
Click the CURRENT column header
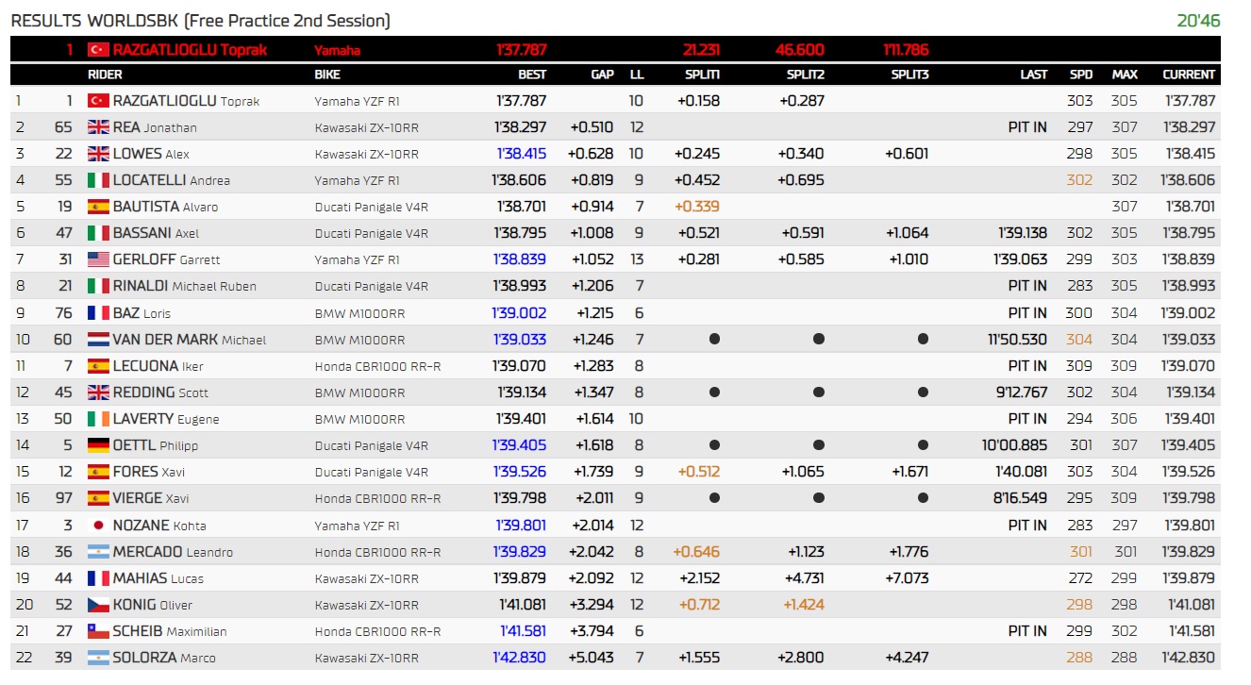click(x=1189, y=75)
